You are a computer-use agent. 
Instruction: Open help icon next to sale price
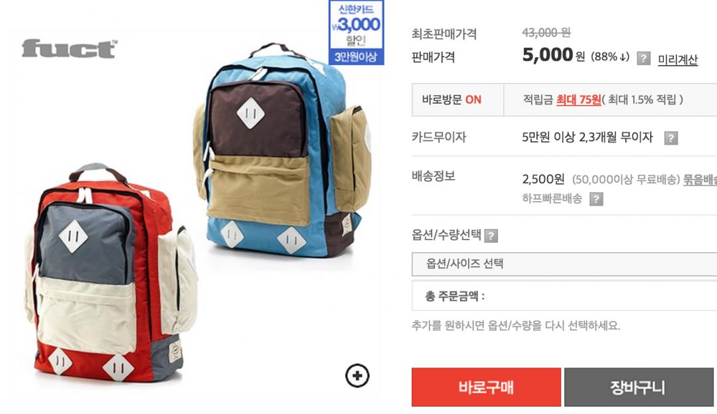[x=643, y=58]
